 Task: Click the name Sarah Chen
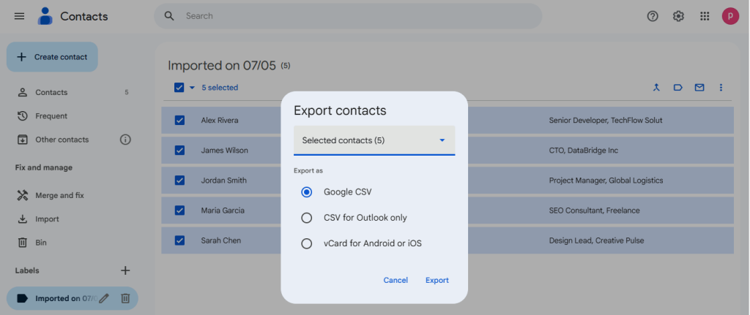pyautogui.click(x=221, y=240)
